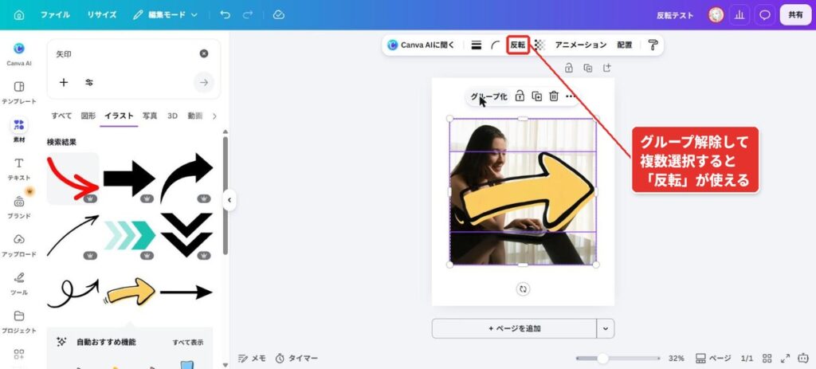
Task: Open the リサイズ menu
Action: [x=101, y=15]
